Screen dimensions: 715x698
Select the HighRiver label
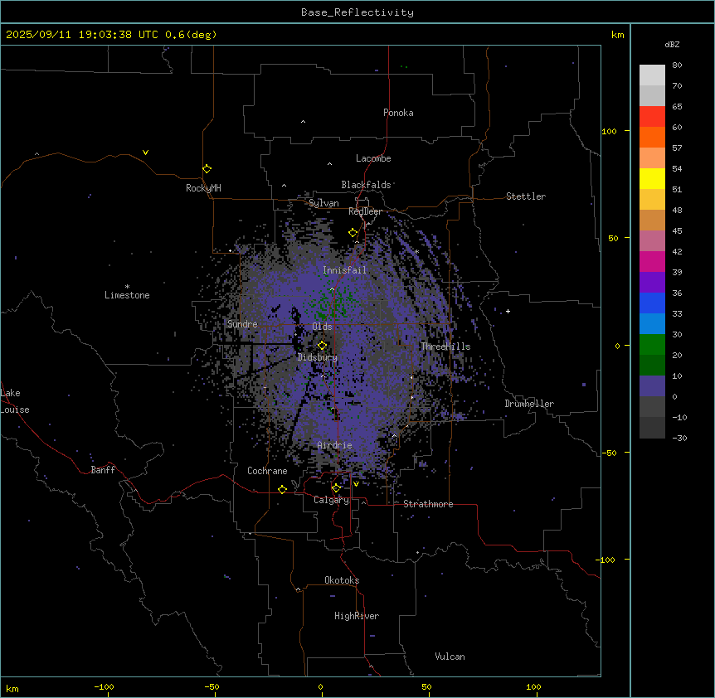pos(357,616)
